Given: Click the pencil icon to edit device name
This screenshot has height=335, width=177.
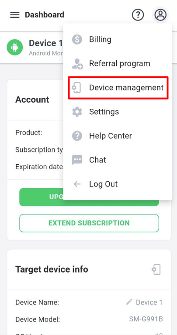Looking at the screenshot, I should [129, 302].
